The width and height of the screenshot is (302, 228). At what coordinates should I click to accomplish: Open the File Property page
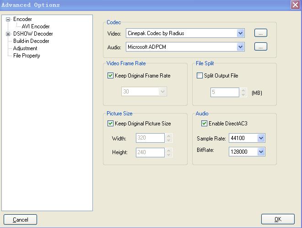click(27, 56)
